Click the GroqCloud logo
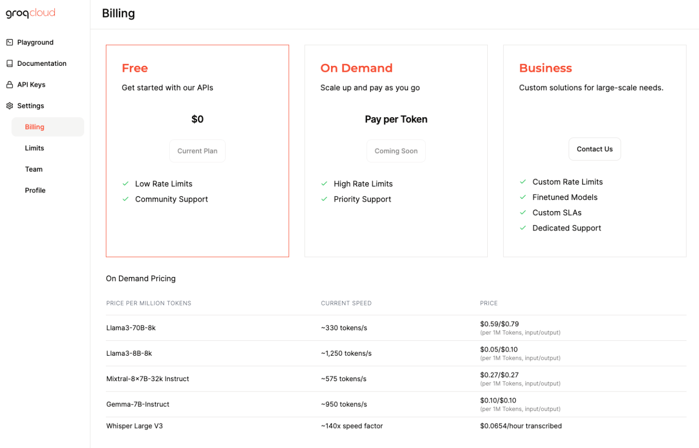699x448 pixels. (x=30, y=13)
